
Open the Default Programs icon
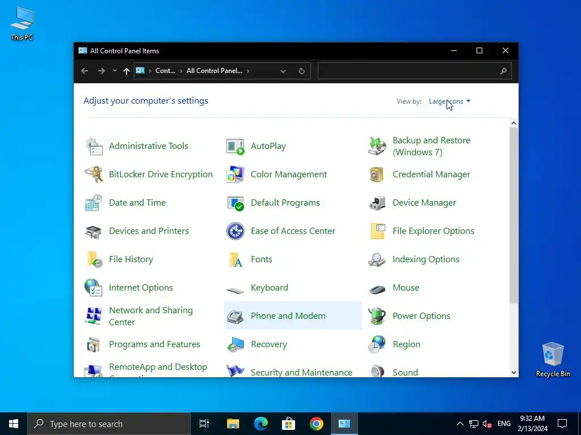coord(235,203)
